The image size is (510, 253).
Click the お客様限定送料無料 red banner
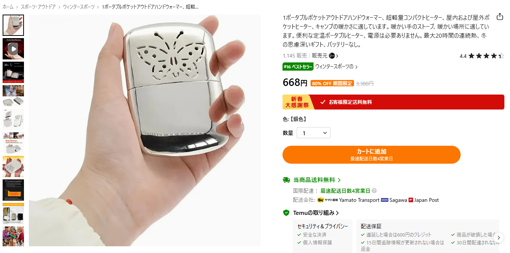(393, 102)
